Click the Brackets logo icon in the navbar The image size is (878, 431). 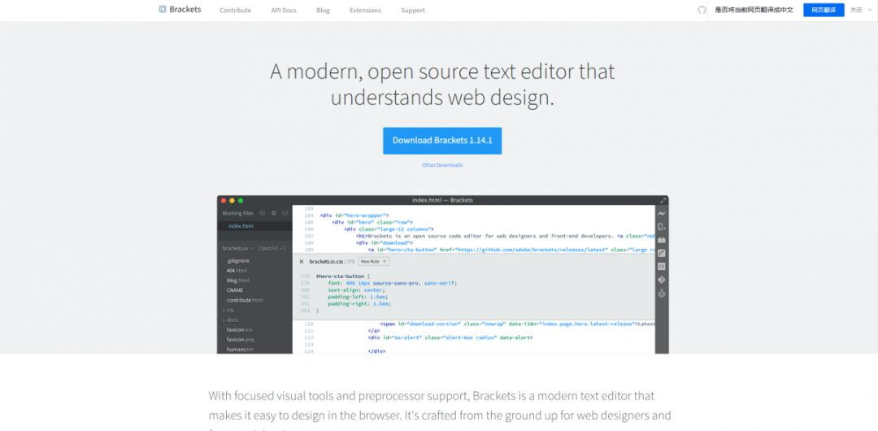pyautogui.click(x=163, y=9)
